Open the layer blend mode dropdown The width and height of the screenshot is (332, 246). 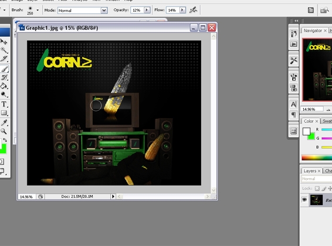tap(317, 179)
